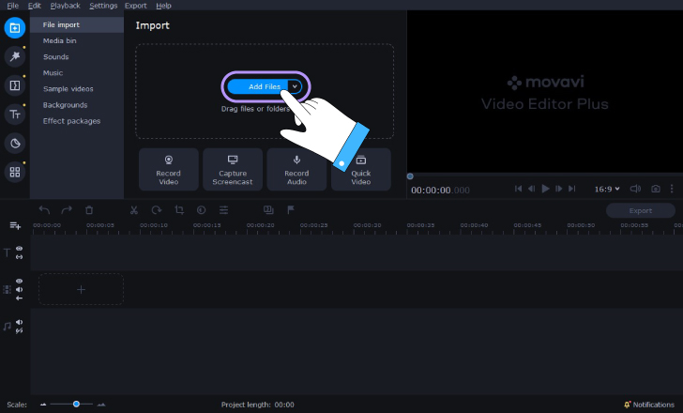The height and width of the screenshot is (413, 683).
Task: Click the Record Video button
Action: [169, 170]
